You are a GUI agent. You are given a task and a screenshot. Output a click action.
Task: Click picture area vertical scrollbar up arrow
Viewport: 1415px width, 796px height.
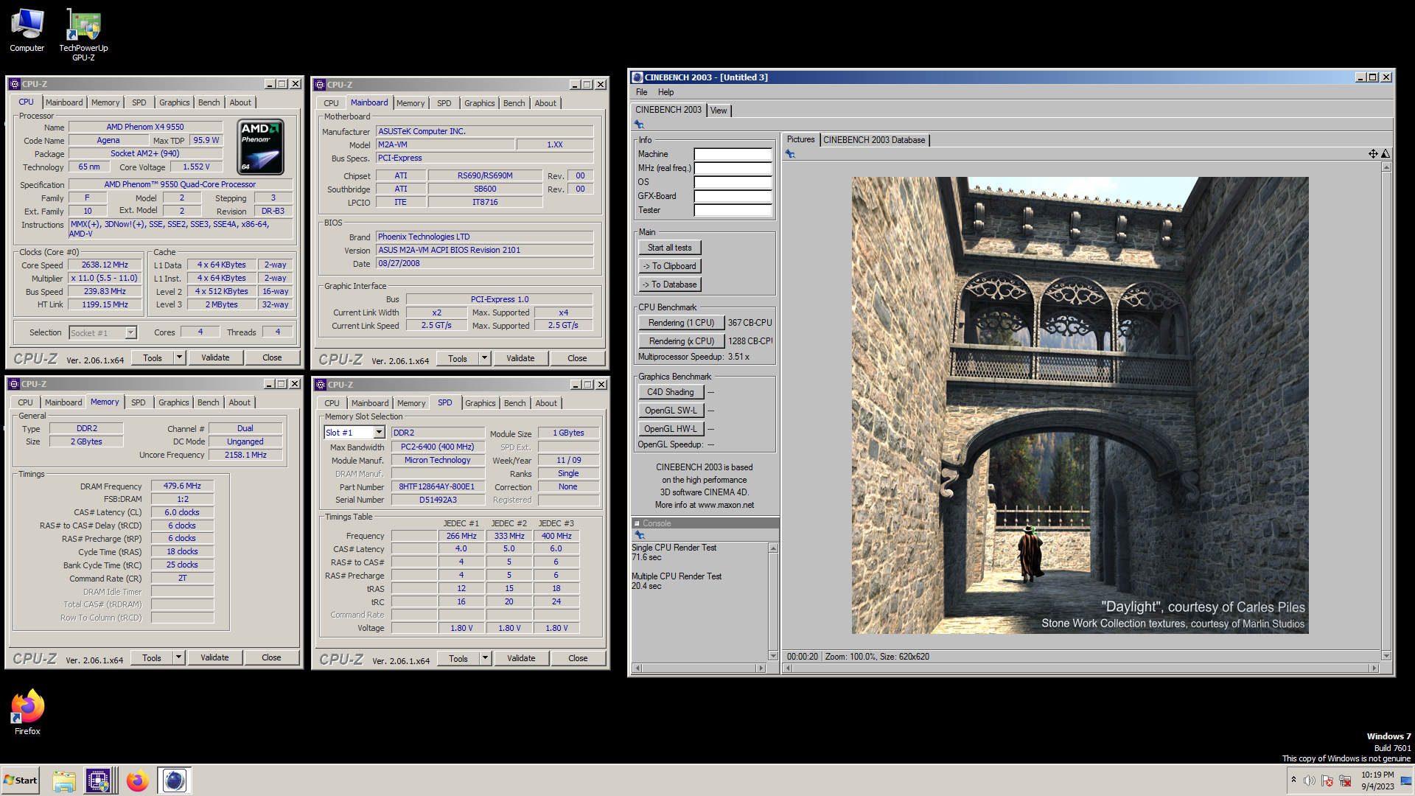[x=1386, y=167]
